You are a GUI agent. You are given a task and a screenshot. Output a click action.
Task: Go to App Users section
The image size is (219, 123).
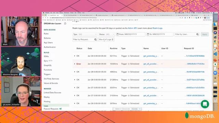(x=48, y=42)
